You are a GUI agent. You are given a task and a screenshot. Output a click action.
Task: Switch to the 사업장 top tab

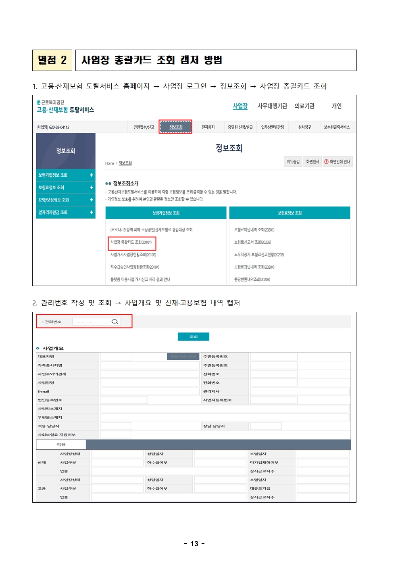pyautogui.click(x=240, y=106)
